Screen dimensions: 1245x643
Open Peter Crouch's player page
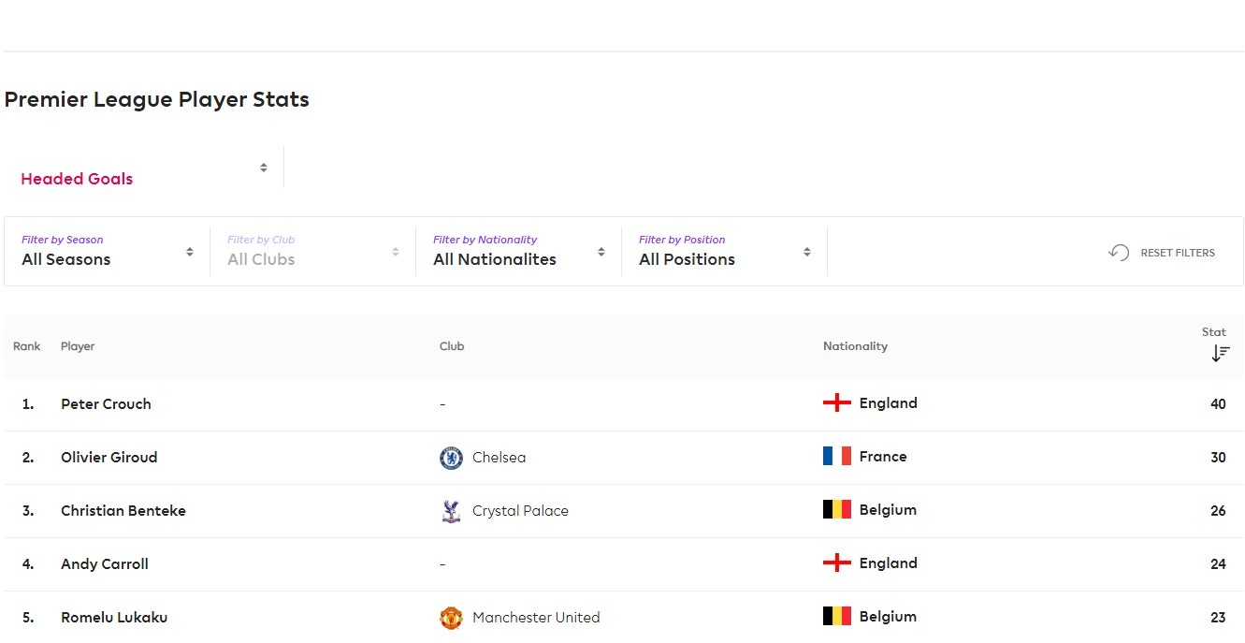point(106,404)
